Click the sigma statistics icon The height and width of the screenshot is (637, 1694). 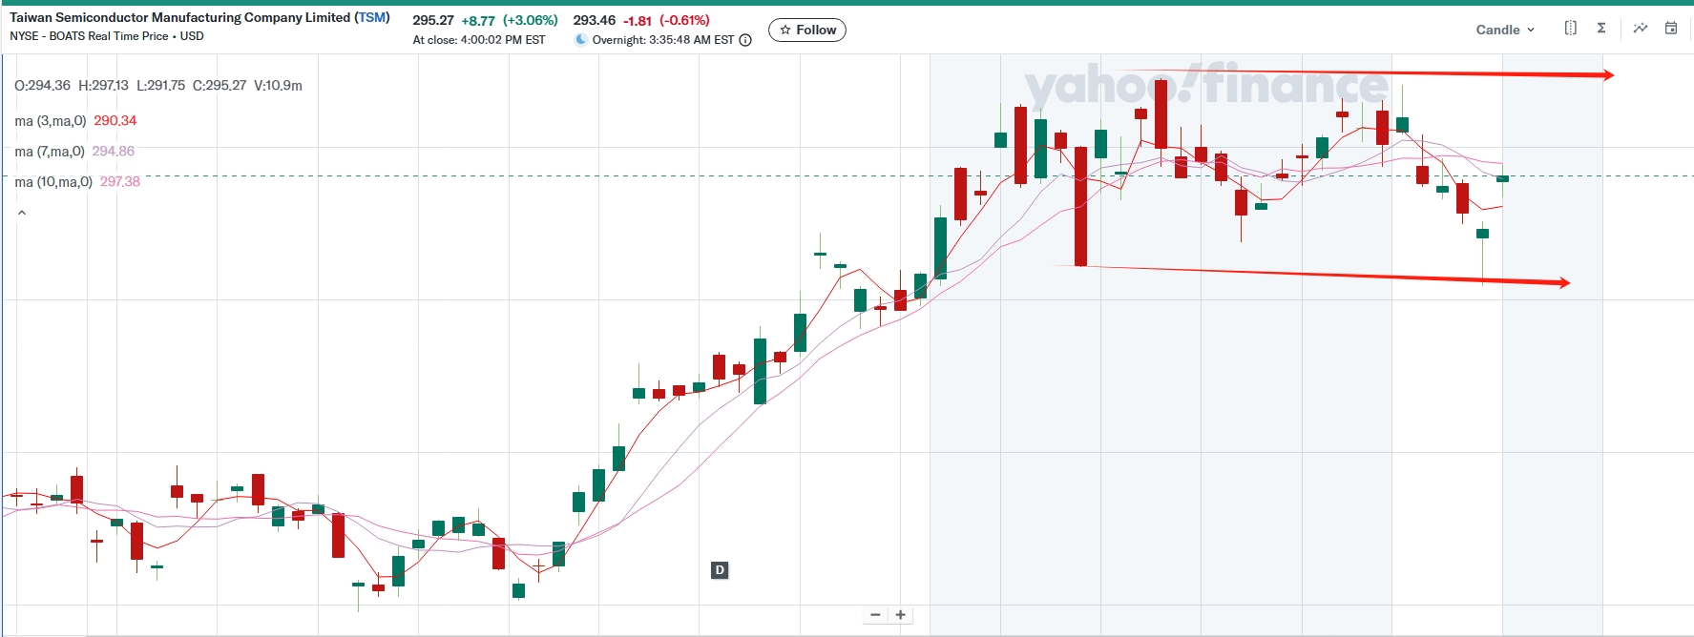[x=1601, y=29]
